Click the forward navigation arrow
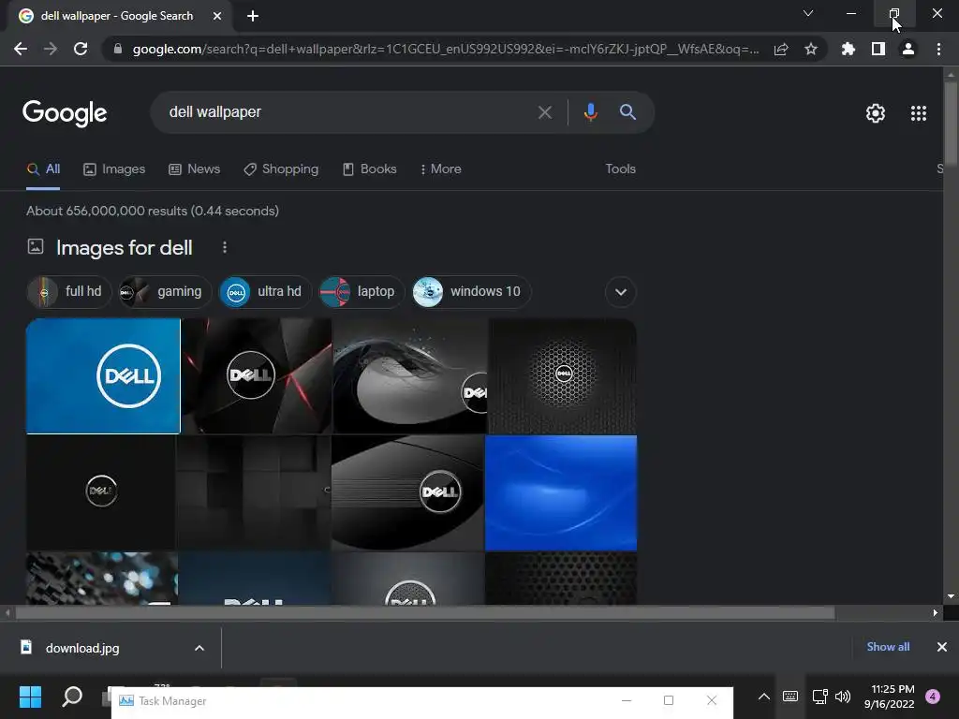 (x=51, y=49)
